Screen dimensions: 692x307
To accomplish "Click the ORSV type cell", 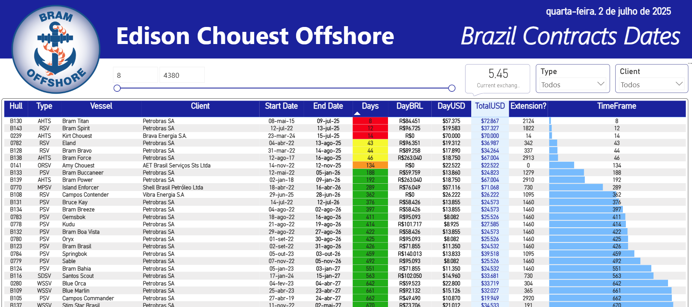I will (x=44, y=165).
